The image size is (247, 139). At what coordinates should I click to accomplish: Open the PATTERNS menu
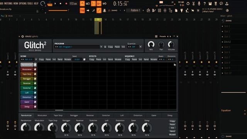(x=8, y=3)
